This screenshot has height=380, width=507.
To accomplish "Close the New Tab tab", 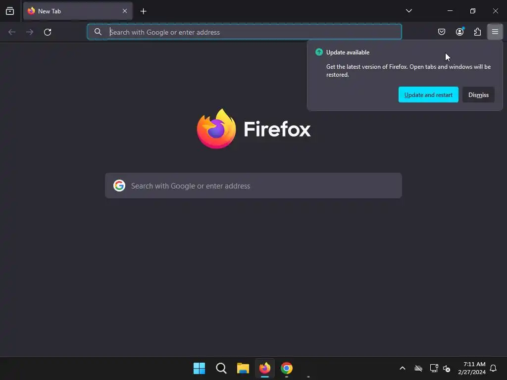I will (124, 11).
